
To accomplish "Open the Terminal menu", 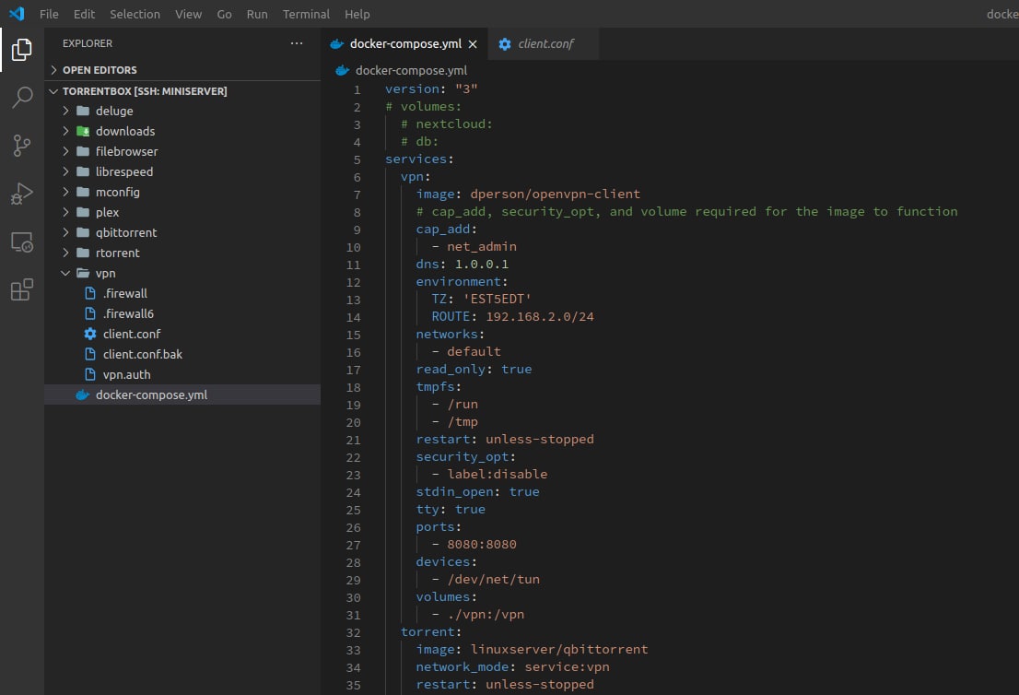I will [x=306, y=14].
